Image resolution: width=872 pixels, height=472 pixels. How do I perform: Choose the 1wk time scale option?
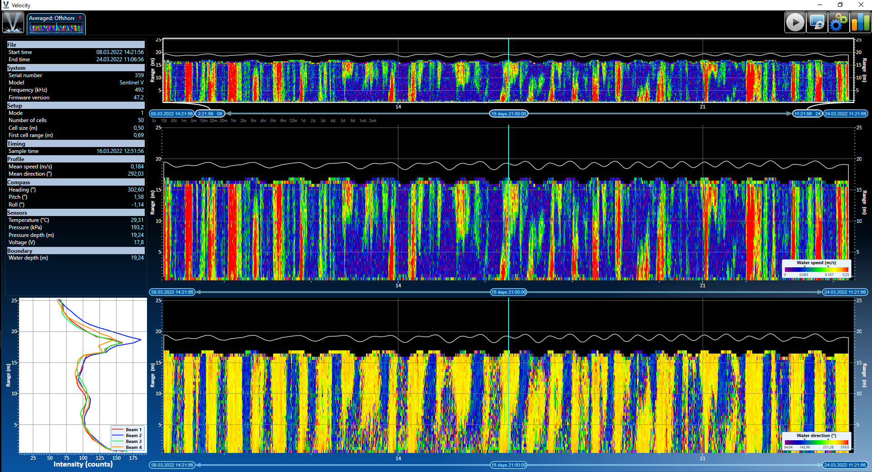pyautogui.click(x=363, y=121)
